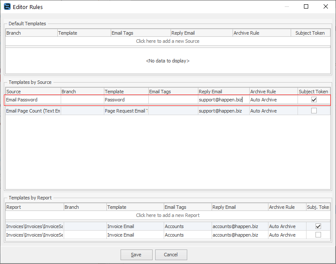Image resolution: width=336 pixels, height=264 pixels.
Task: Toggle Subject Token for Email Page Count row
Action: point(314,111)
